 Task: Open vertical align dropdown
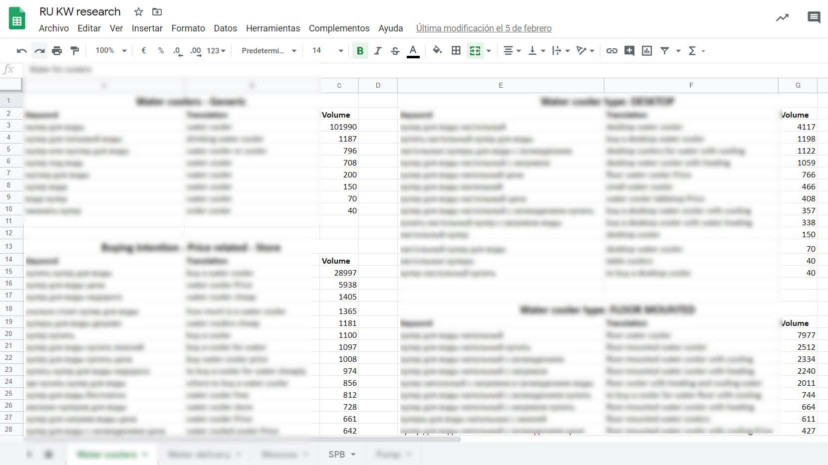point(537,50)
